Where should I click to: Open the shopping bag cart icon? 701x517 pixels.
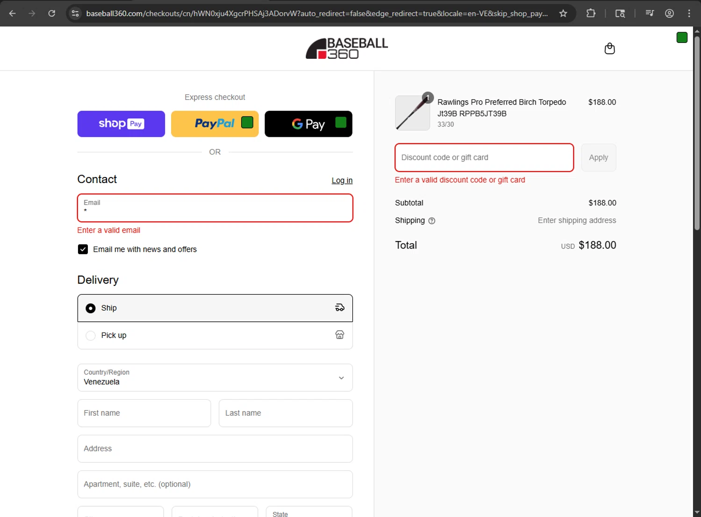(609, 49)
